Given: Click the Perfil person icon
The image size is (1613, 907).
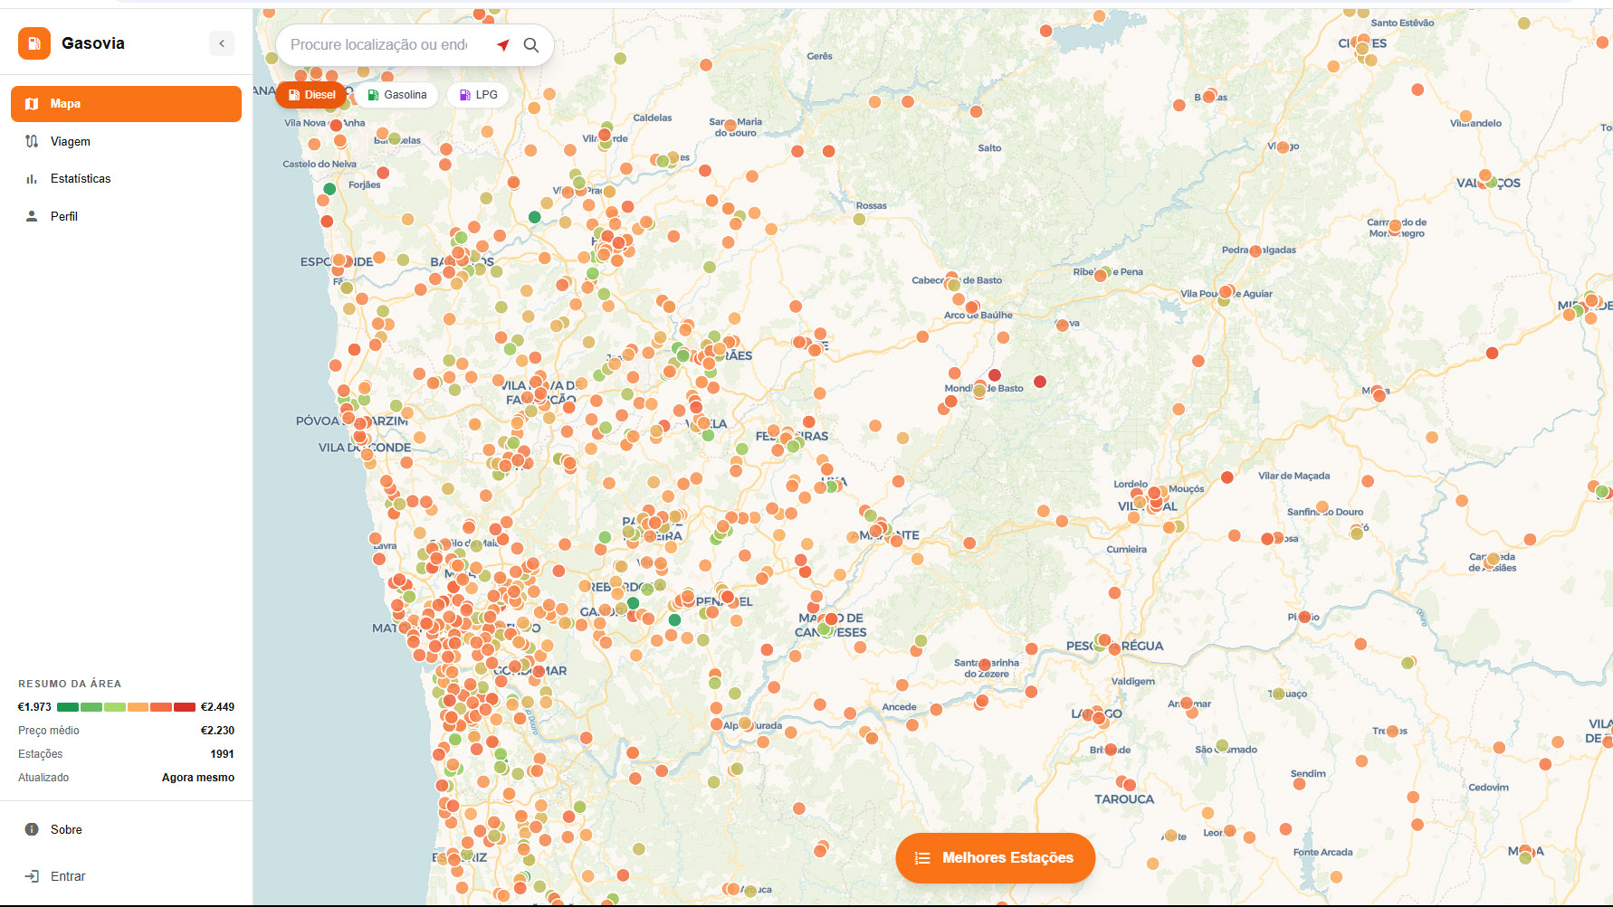Looking at the screenshot, I should tap(32, 217).
